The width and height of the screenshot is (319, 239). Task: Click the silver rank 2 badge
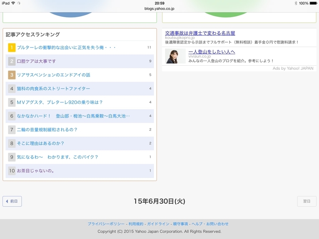coord(12,61)
